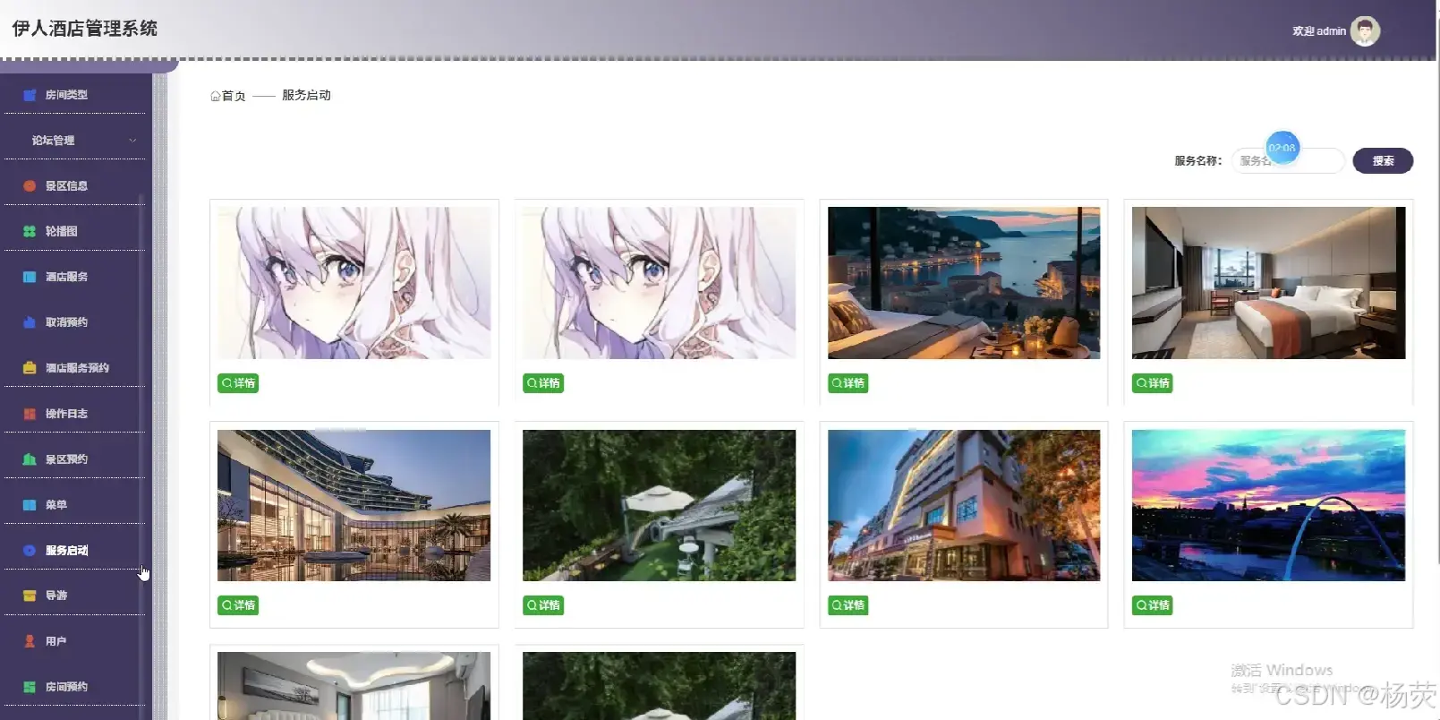Screen dimensions: 1440x720
Task: Open white ceiling bedroom thumbnail in bottom row
Action: (x=354, y=686)
